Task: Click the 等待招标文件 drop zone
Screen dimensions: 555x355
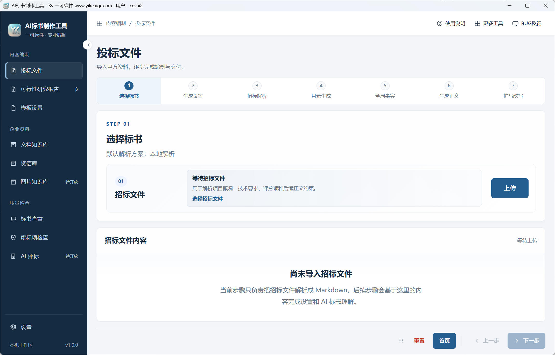Action: [334, 188]
